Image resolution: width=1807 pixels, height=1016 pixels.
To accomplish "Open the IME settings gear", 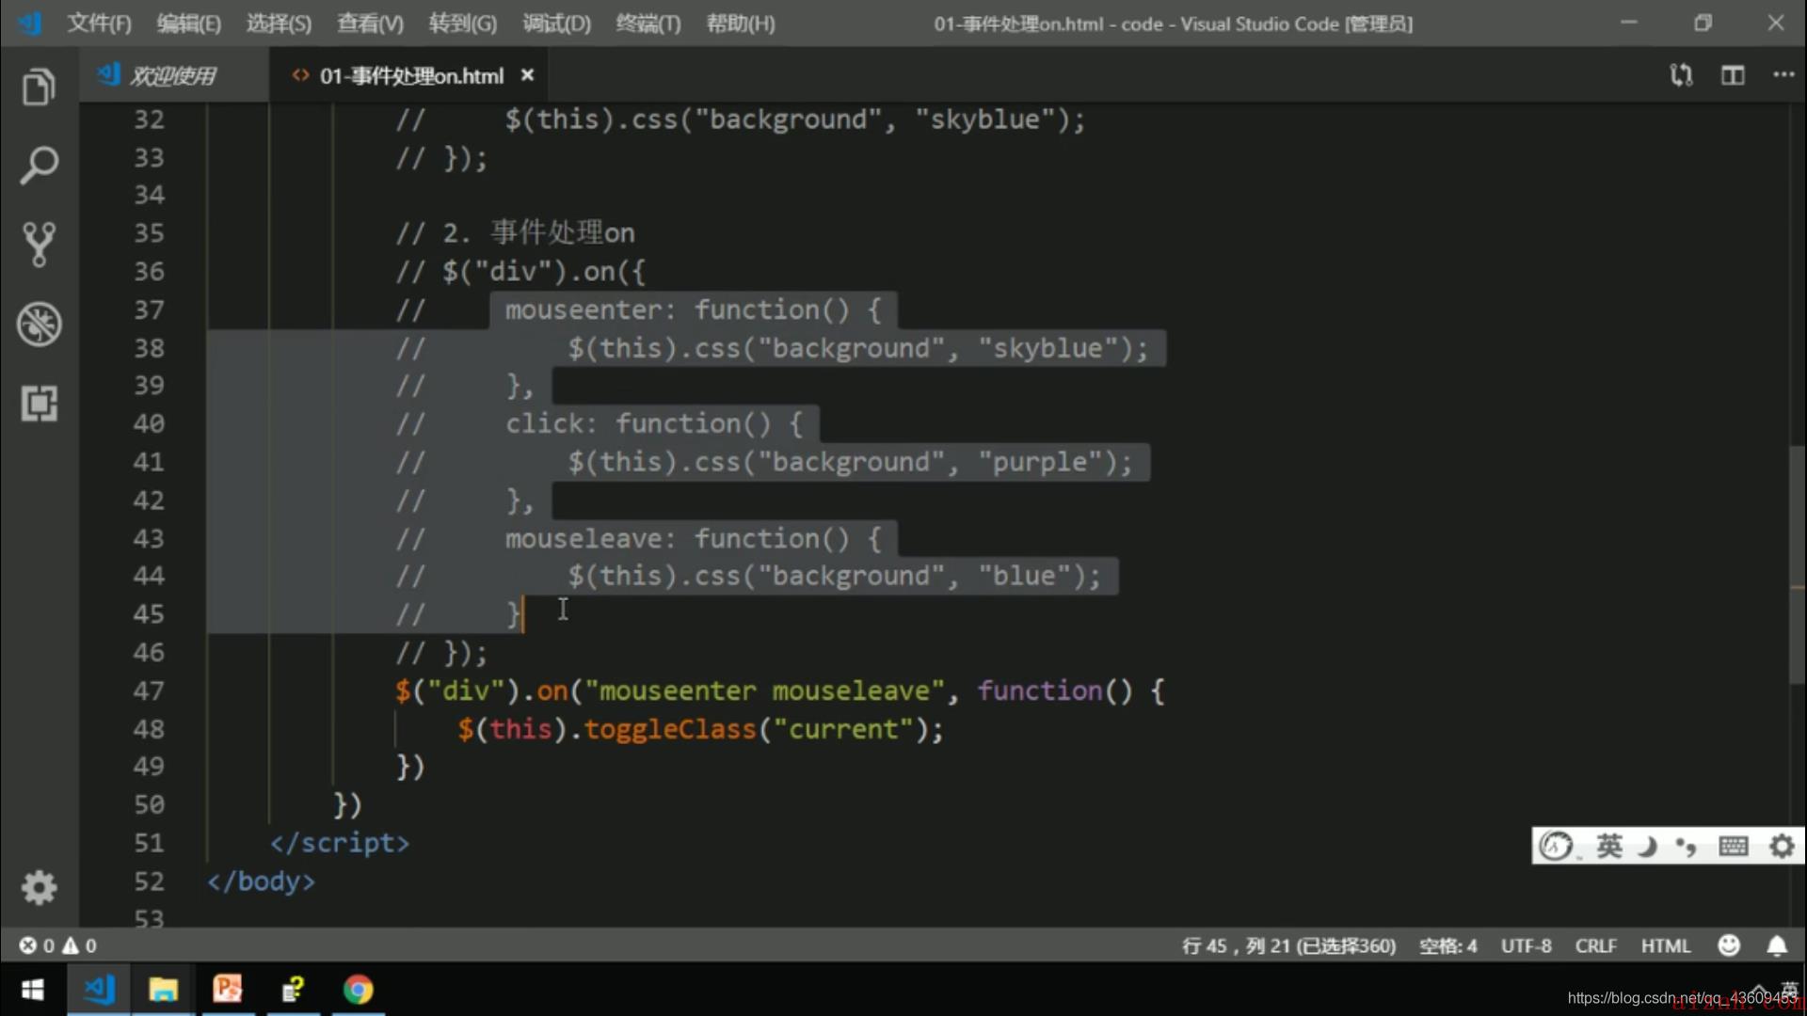I will (x=1782, y=846).
